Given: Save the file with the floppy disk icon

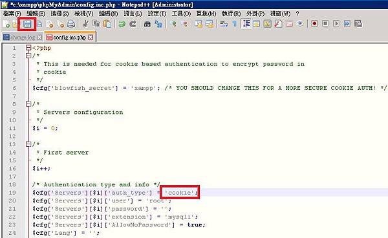Looking at the screenshot, I should point(27,24).
